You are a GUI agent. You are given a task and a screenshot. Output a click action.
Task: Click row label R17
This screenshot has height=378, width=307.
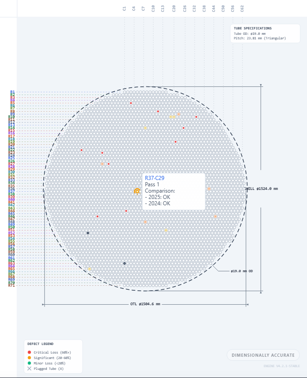(12, 136)
